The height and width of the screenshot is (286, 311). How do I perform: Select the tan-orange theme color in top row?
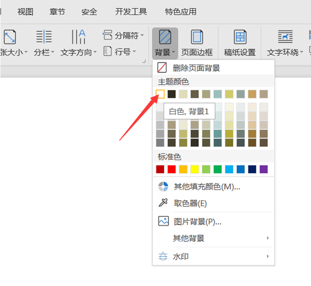[252, 94]
